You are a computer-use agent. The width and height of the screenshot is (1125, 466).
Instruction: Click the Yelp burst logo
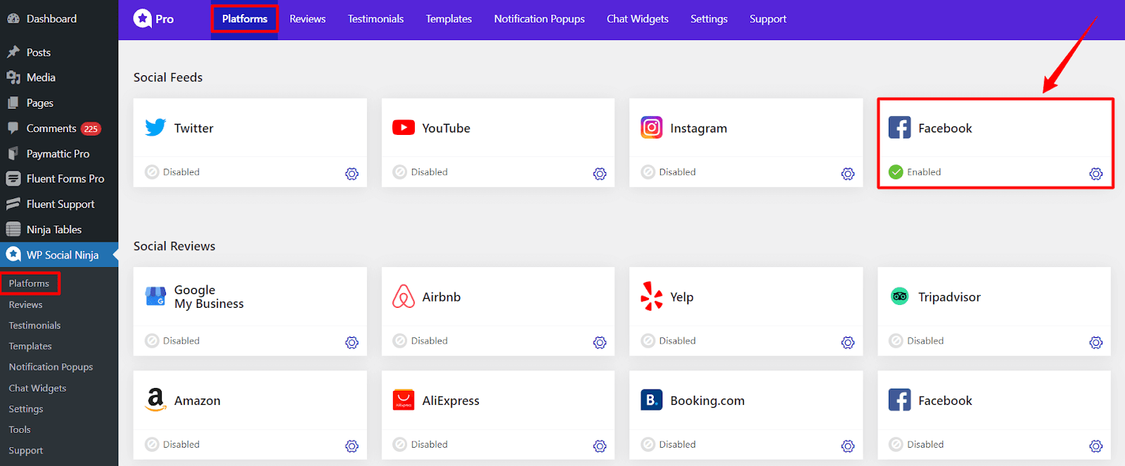pos(652,296)
